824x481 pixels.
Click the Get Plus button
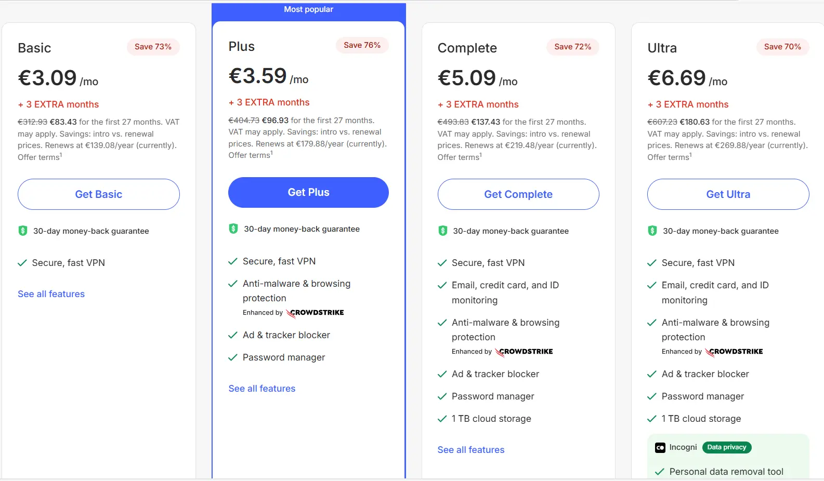[x=308, y=192]
